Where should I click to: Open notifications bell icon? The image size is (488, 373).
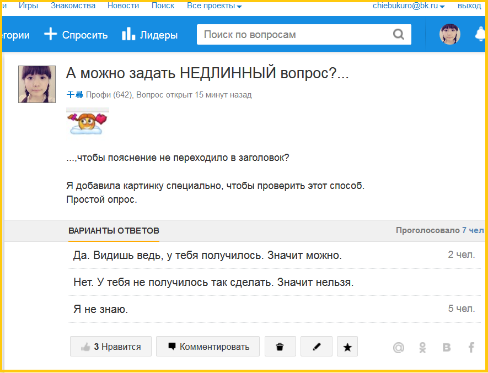[x=480, y=34]
